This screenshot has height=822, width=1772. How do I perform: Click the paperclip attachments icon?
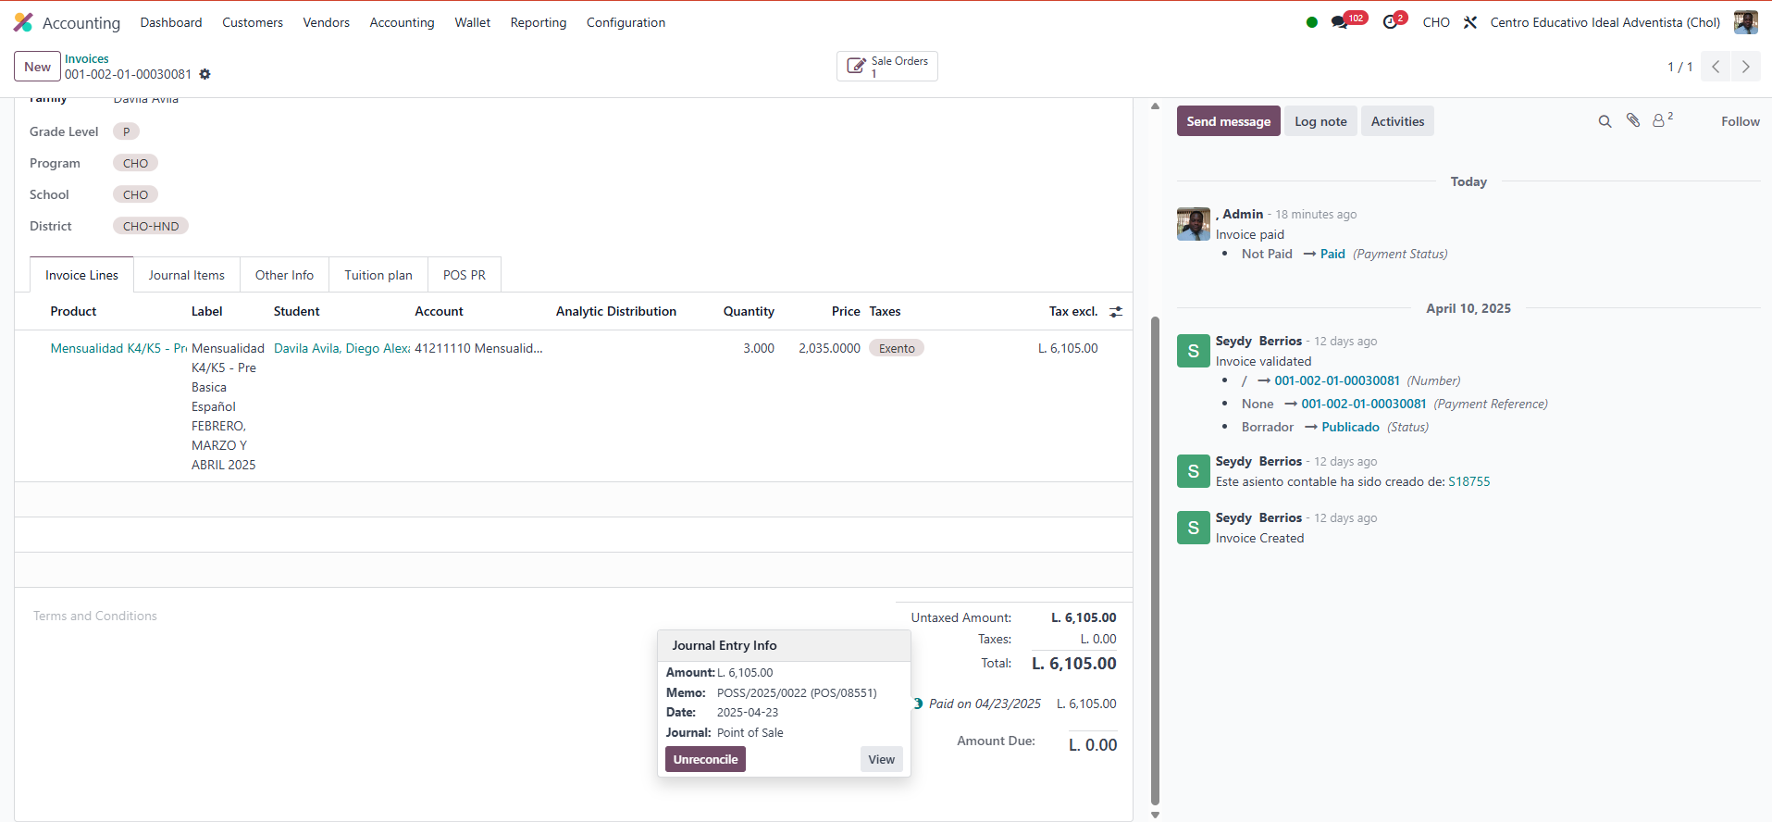[x=1633, y=121]
